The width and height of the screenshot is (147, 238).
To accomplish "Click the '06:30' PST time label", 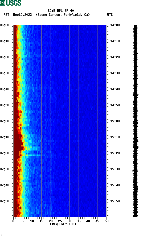I will pos(5,73).
